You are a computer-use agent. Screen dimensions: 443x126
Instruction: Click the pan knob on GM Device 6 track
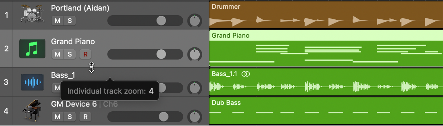coord(195,117)
